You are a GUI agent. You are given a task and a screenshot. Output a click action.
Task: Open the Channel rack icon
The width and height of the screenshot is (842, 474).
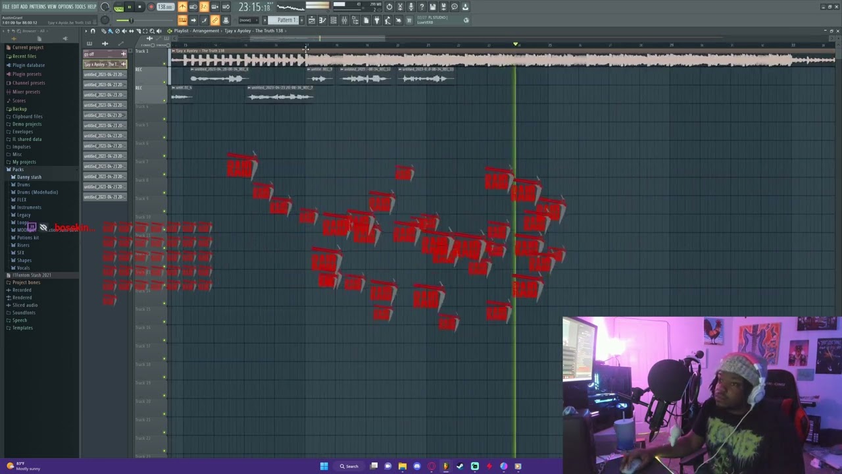coord(334,20)
